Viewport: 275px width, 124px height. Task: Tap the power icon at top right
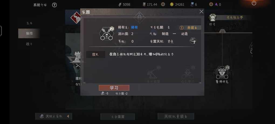[254, 3]
